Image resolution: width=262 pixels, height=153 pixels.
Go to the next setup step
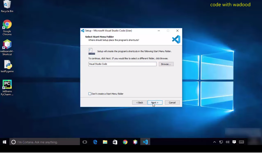click(x=155, y=102)
